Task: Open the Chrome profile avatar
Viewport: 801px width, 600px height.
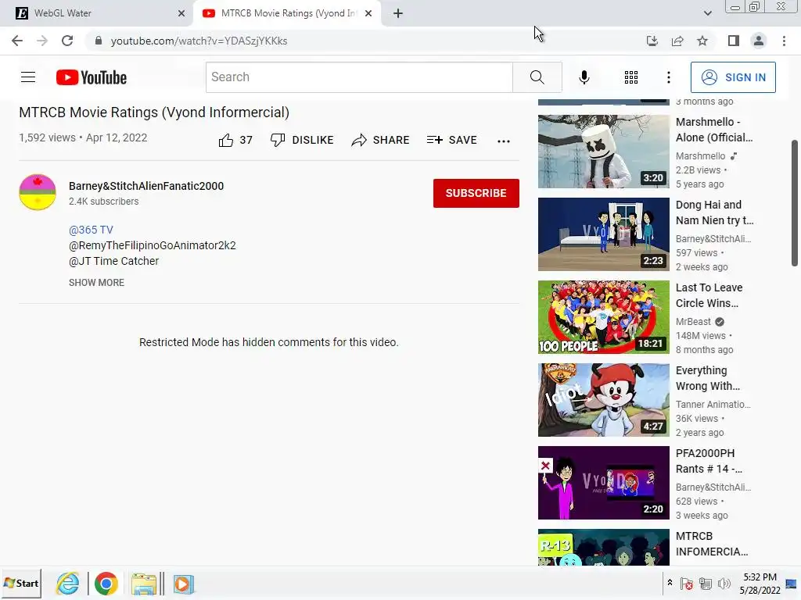Action: pos(759,41)
